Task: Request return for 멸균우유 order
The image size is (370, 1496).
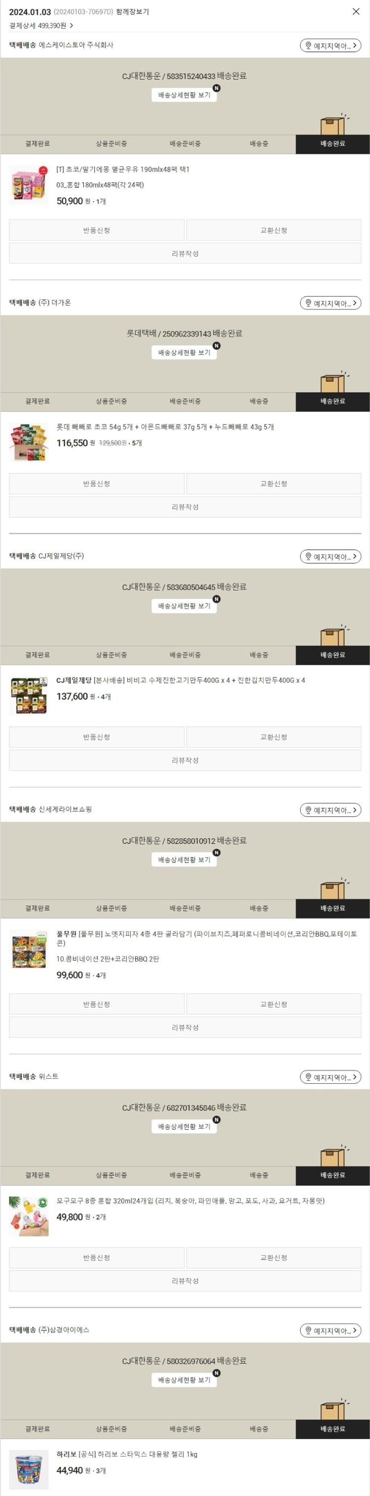Action: [97, 231]
